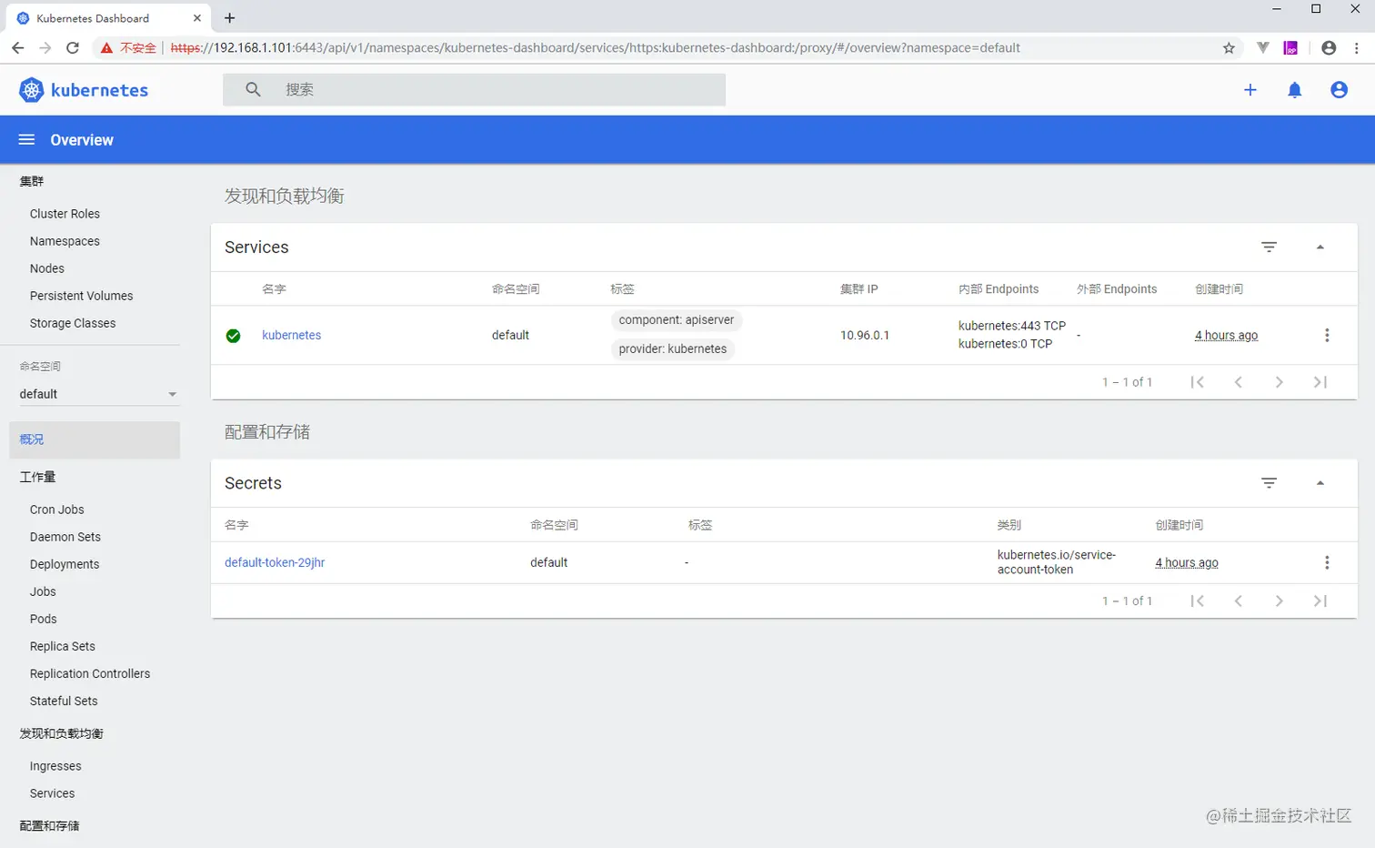Go to next page of Services table
1375x848 pixels.
point(1279,382)
